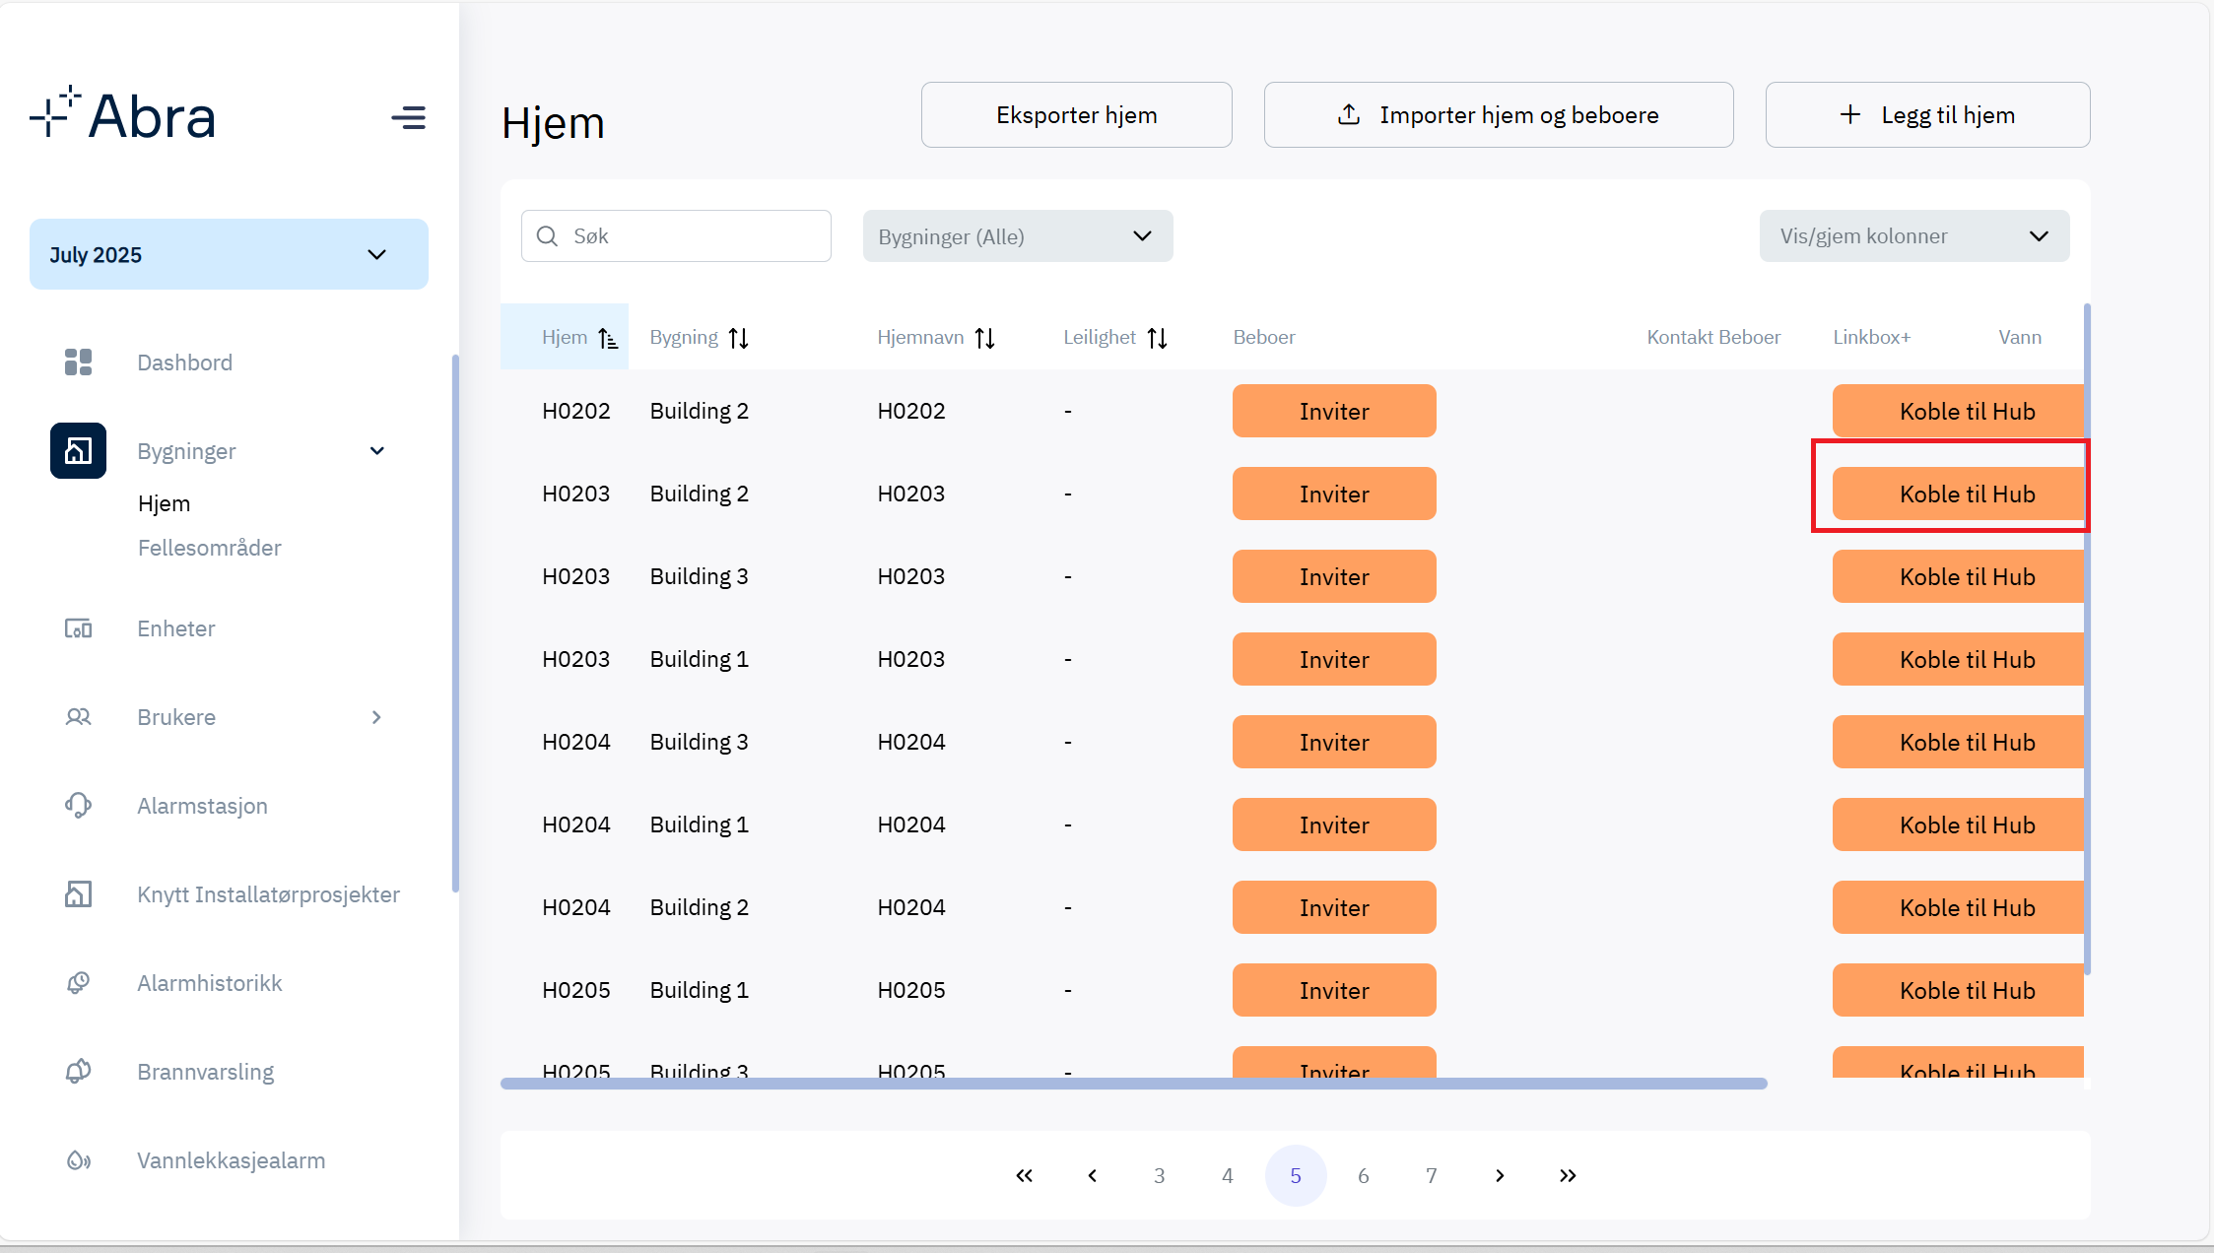Collapse the Bygninger menu chevron
2214x1253 pixels.
(376, 451)
